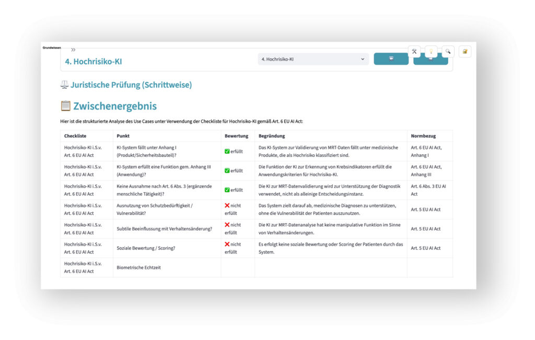
Task: Click green check in Anhang I row
Action: (227, 151)
